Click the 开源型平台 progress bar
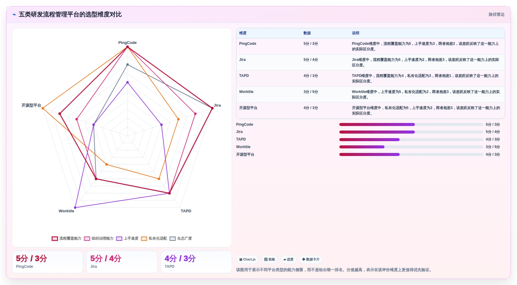This screenshot has height=285, width=517. [x=411, y=154]
